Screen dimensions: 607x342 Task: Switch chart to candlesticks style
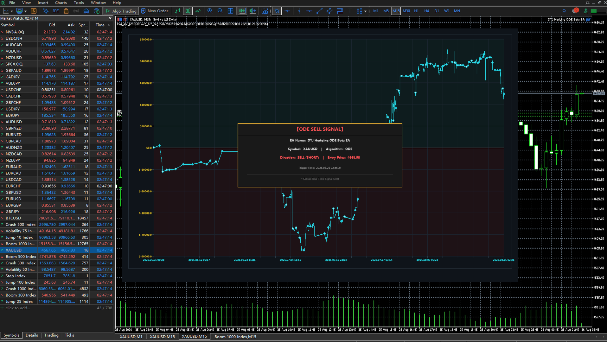(x=188, y=11)
